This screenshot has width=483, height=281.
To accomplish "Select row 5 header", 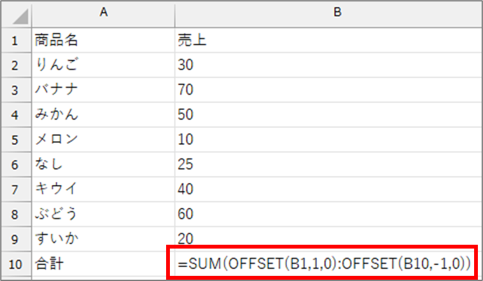I will pyautogui.click(x=16, y=139).
